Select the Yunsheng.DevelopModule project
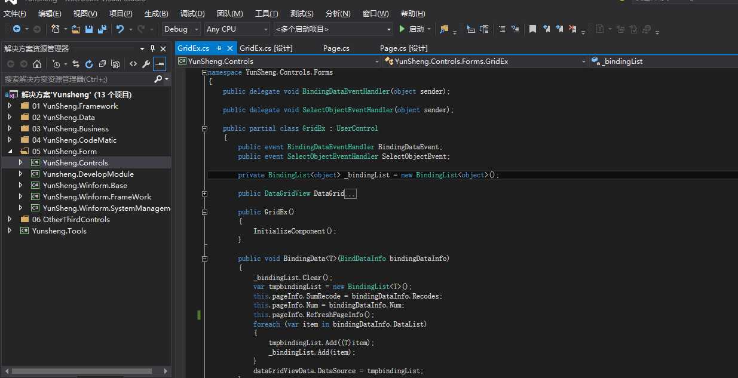Image resolution: width=738 pixels, height=378 pixels. [x=88, y=174]
